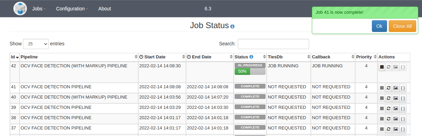Viewport: 422px width, 136px height.
Task: Show media for job 37
Action: [396, 129]
